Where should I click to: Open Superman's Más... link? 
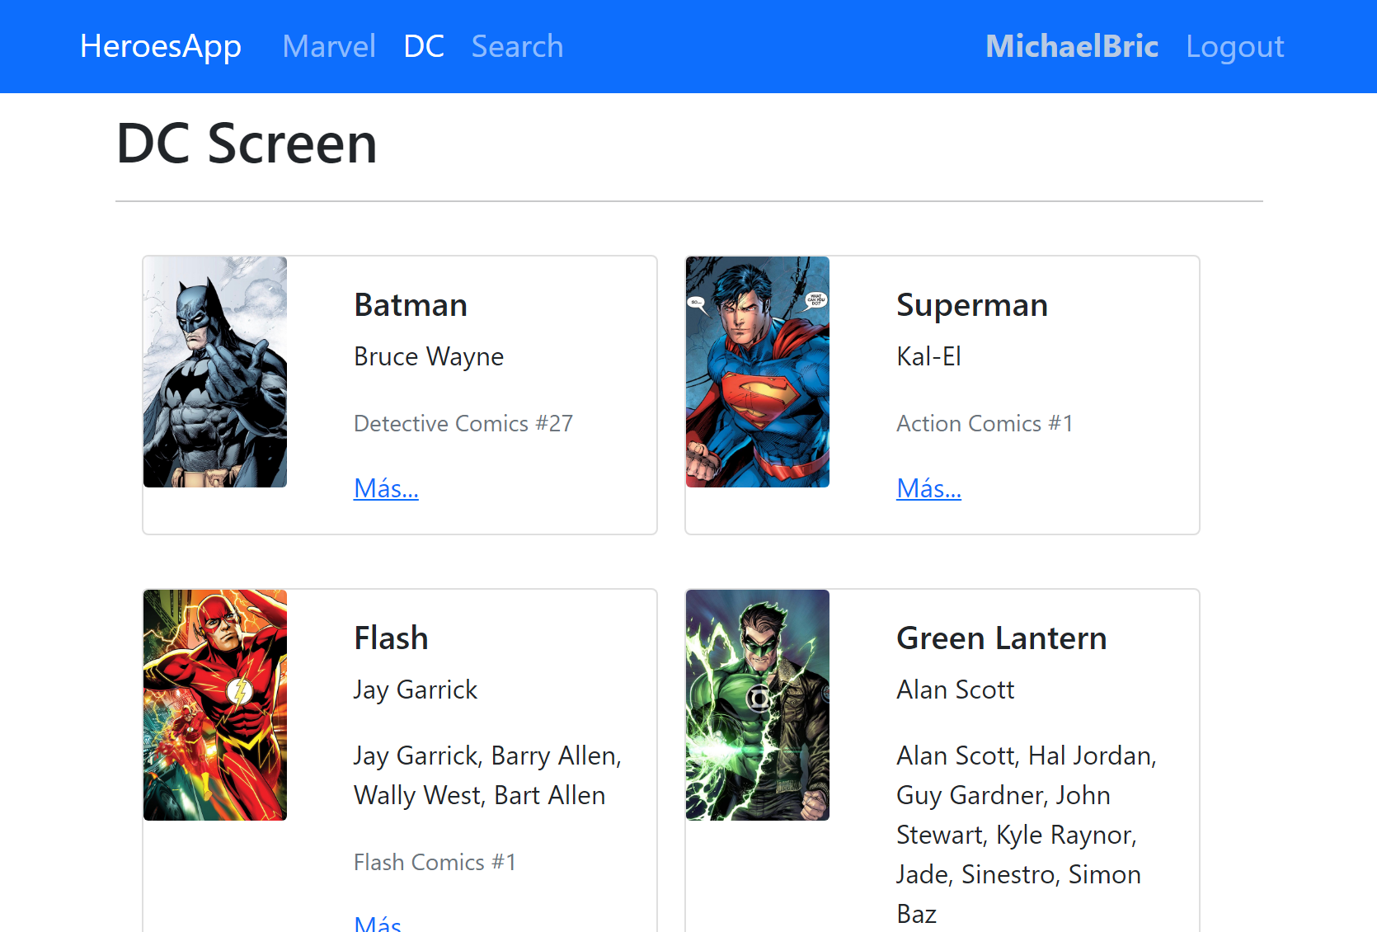click(928, 488)
